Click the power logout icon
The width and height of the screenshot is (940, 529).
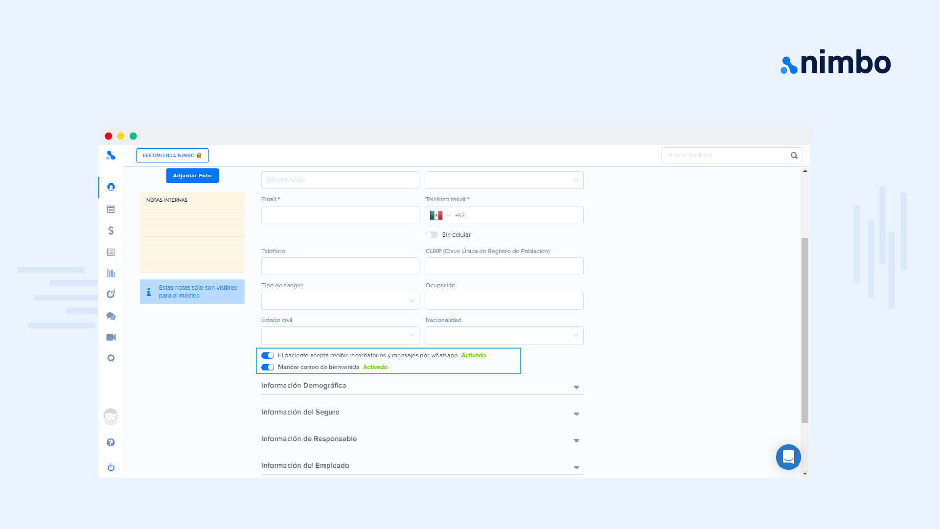tap(111, 467)
